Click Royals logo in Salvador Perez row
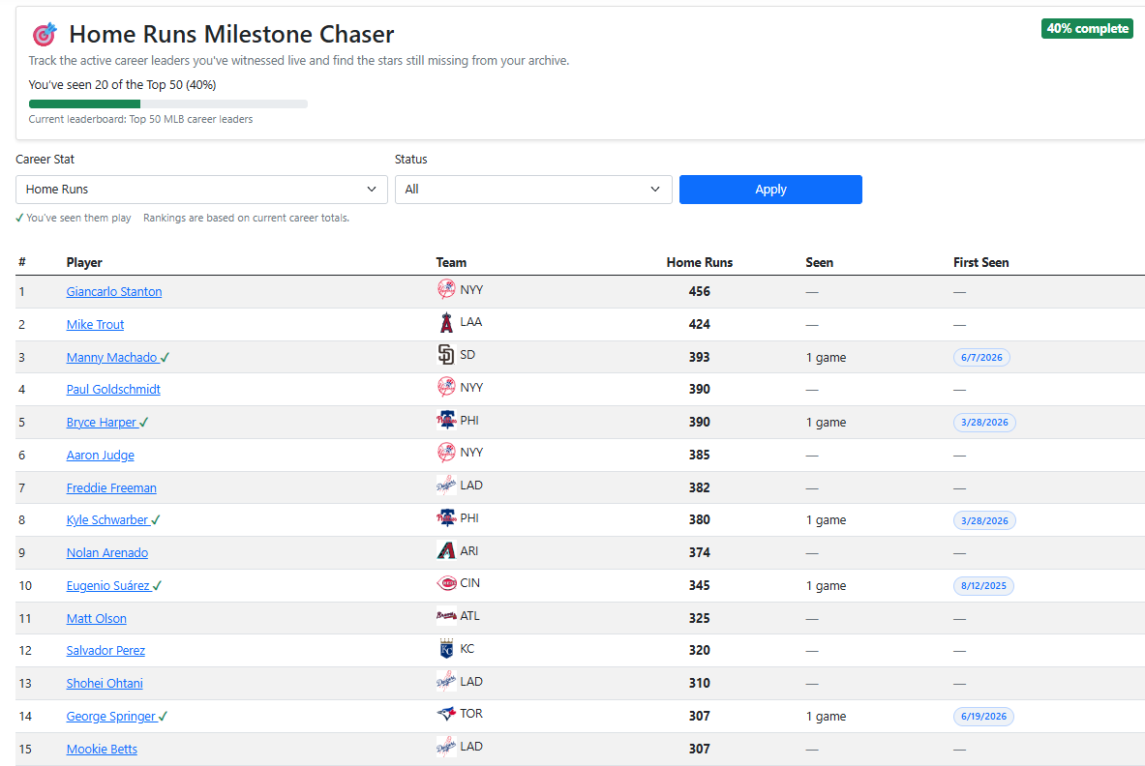The width and height of the screenshot is (1145, 766). click(446, 649)
